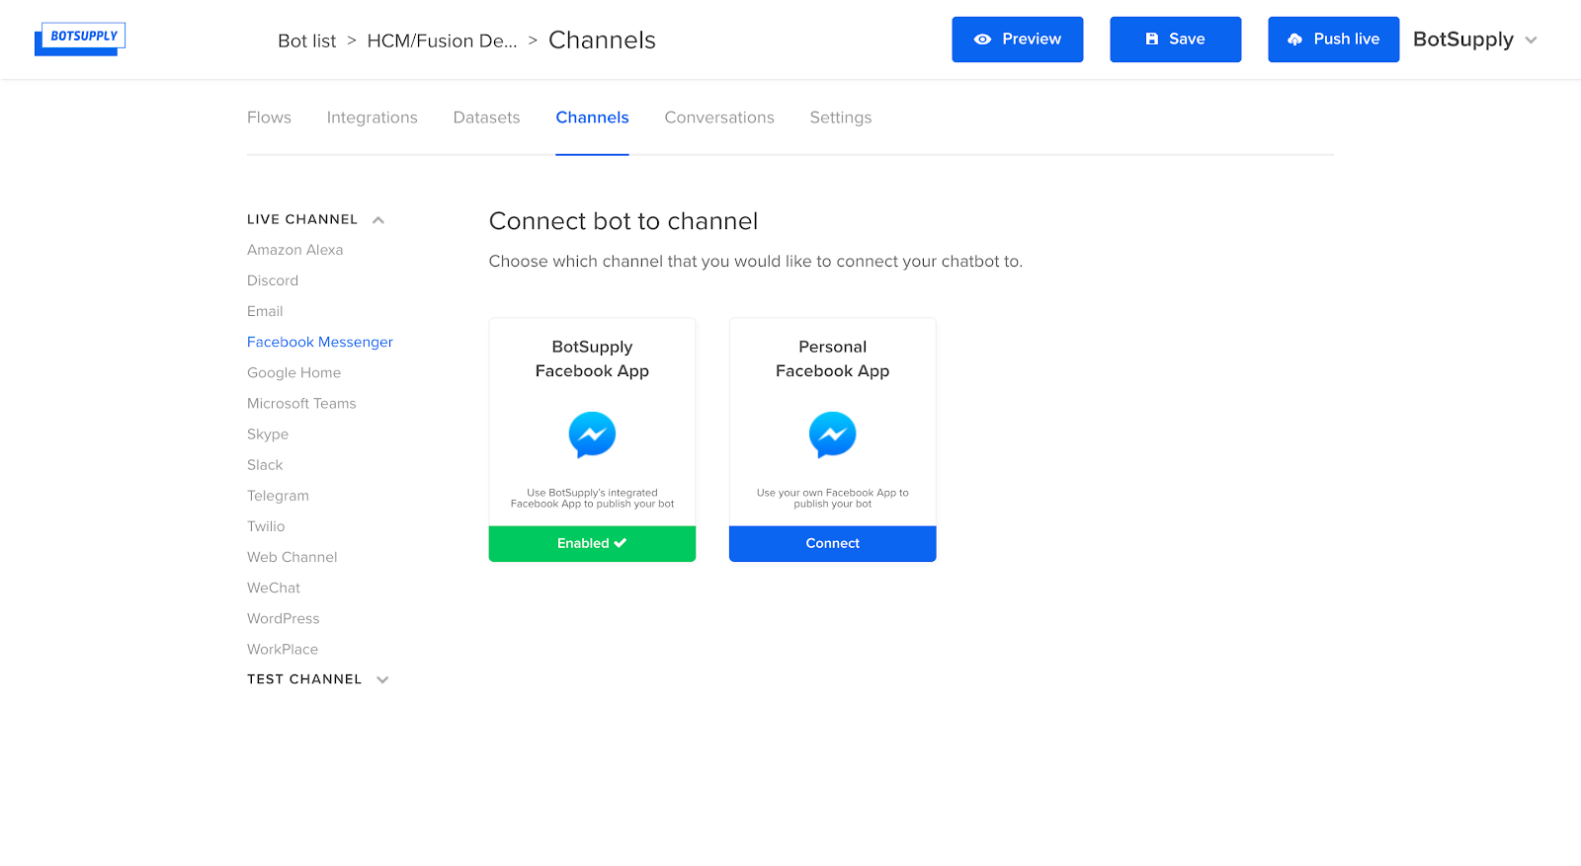Go to Bot list breadcrumb

tap(306, 40)
